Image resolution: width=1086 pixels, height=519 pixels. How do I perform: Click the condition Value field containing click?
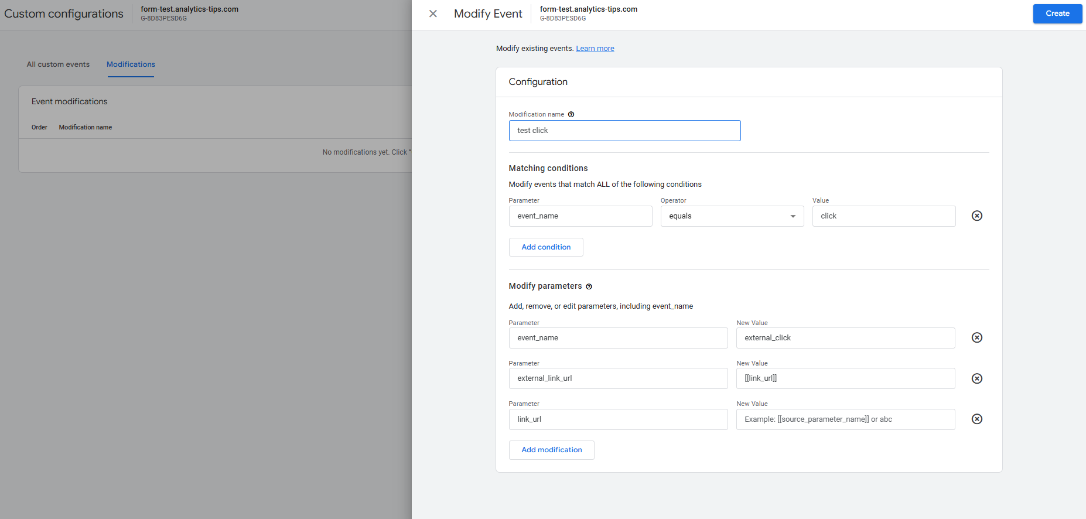tap(883, 216)
